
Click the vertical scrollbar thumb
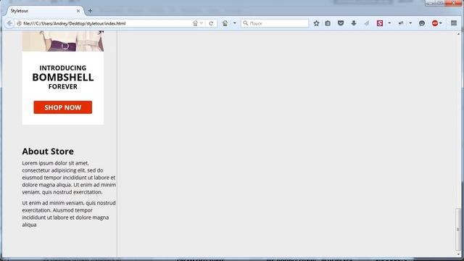pos(458,229)
